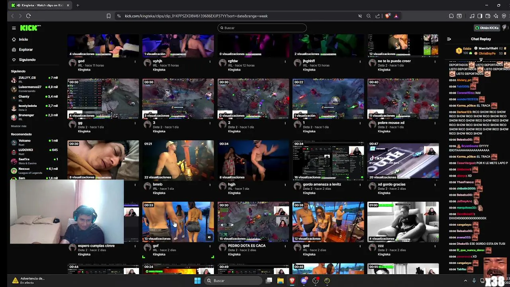Click chat user BryanGoute
The height and width of the screenshot is (287, 510).
(x=469, y=146)
